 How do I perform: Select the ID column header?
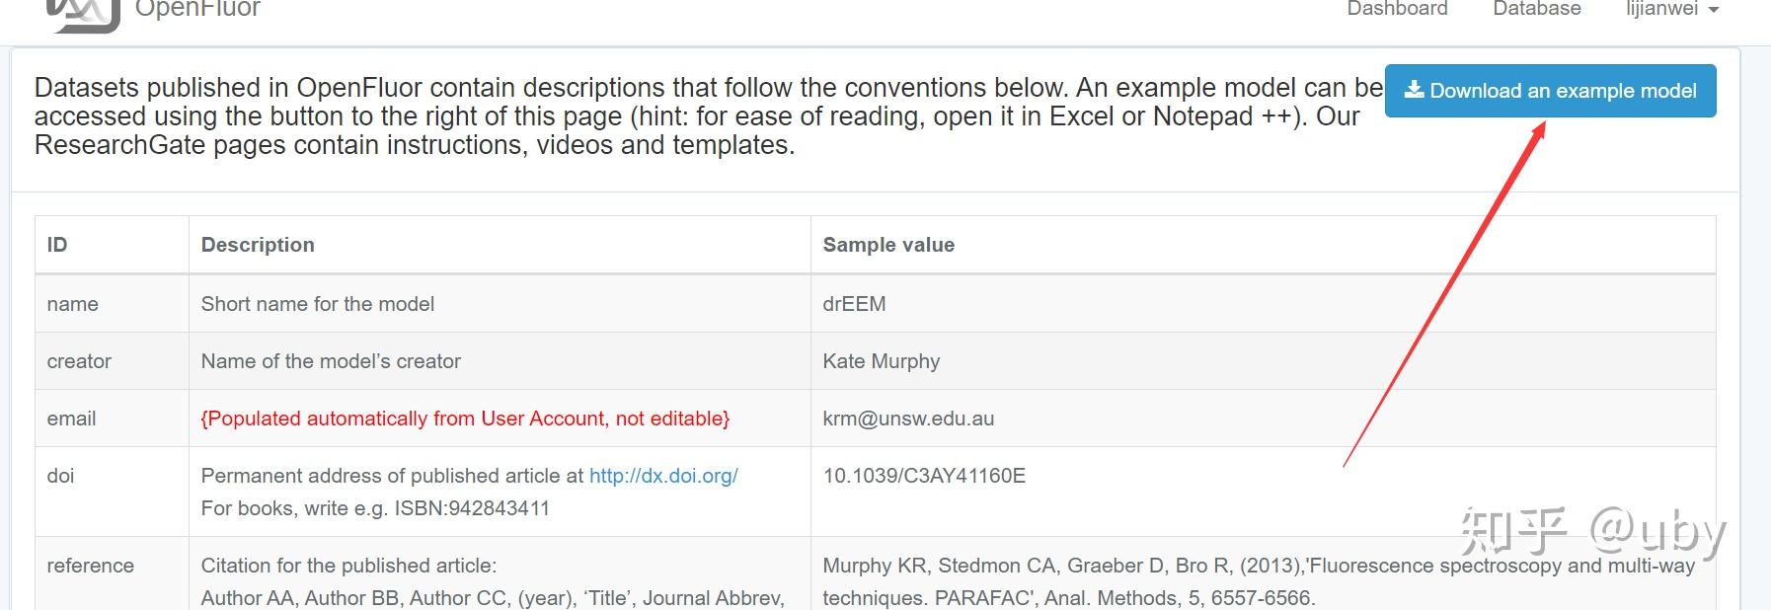[57, 245]
